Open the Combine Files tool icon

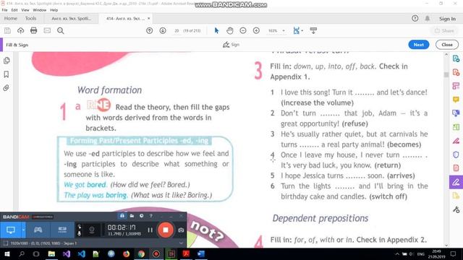pos(456,113)
